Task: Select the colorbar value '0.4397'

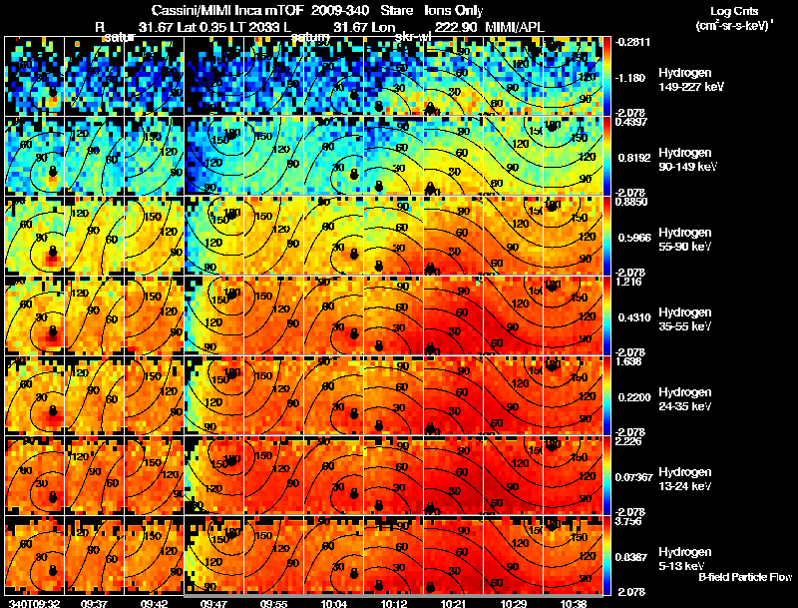Action: click(x=631, y=122)
